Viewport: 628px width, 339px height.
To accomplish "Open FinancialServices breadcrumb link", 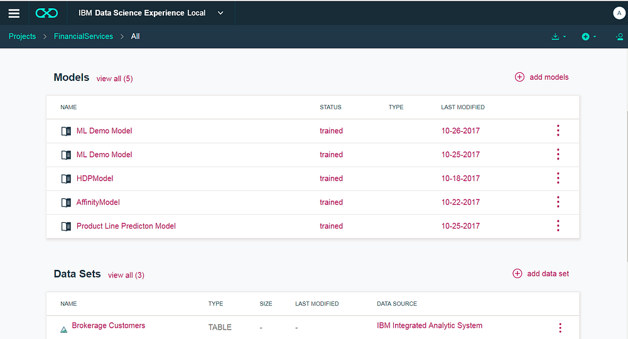I will (84, 36).
